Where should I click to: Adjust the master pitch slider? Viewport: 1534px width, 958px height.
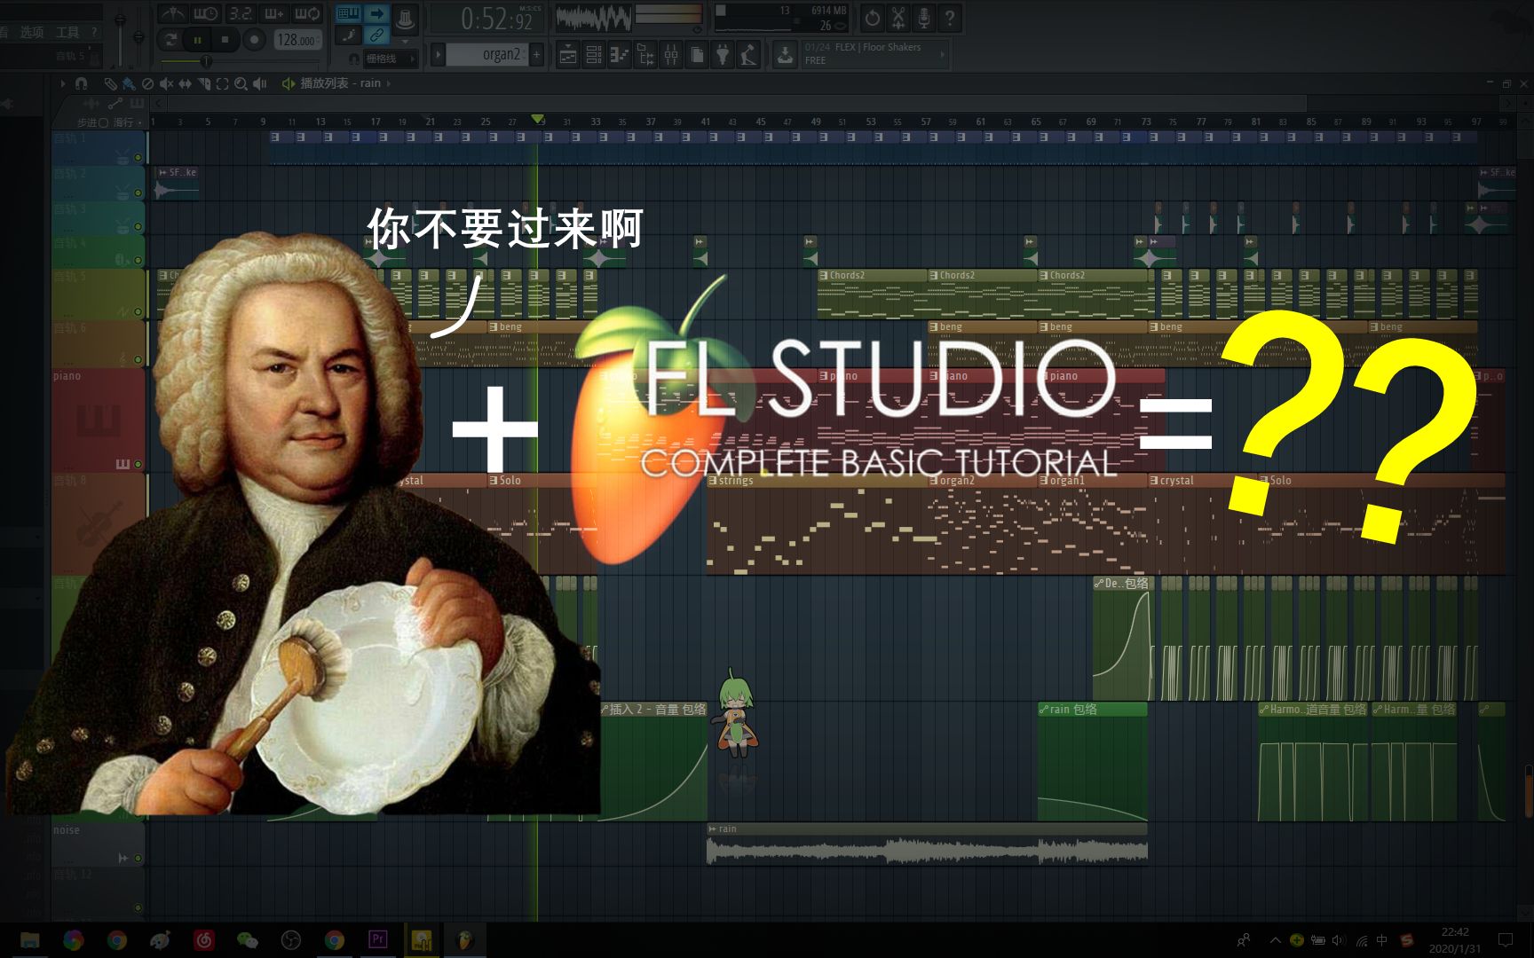pos(138,35)
